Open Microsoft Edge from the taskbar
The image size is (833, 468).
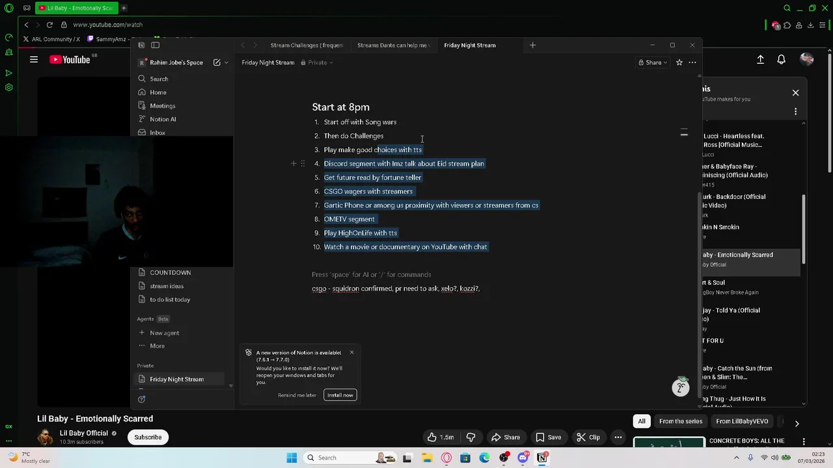[x=484, y=458]
